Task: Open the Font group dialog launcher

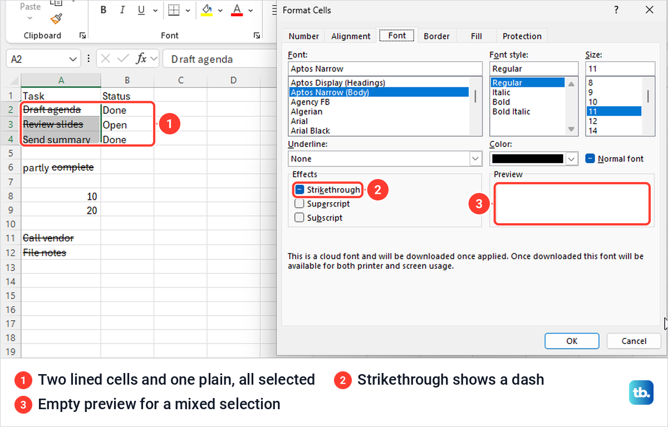Action: coord(257,36)
